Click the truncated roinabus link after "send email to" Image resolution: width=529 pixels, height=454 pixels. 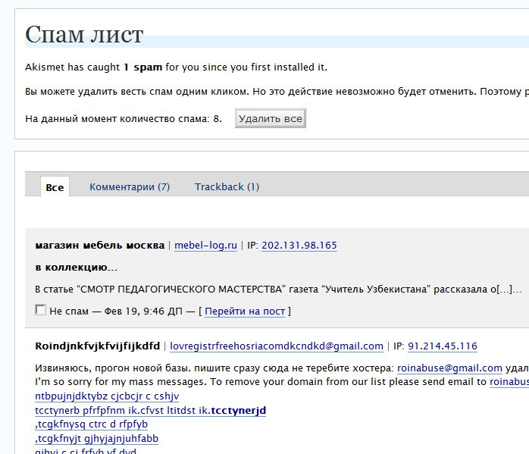click(509, 382)
